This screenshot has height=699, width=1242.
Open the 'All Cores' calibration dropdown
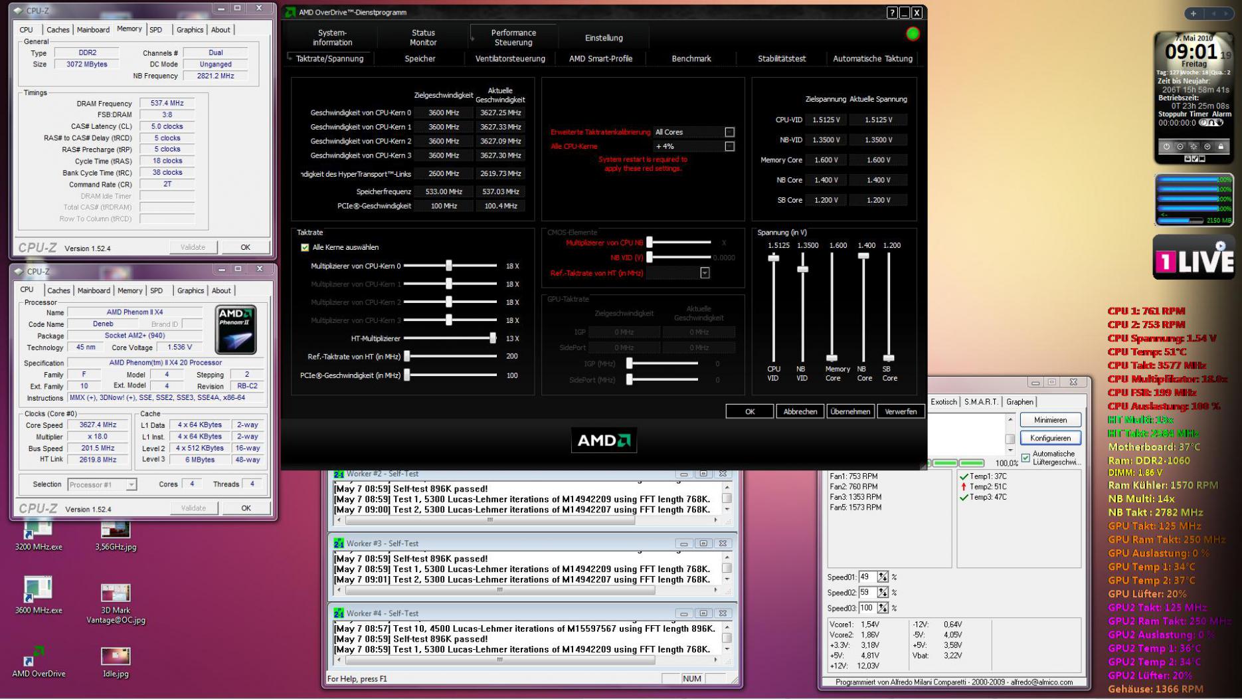[729, 132]
